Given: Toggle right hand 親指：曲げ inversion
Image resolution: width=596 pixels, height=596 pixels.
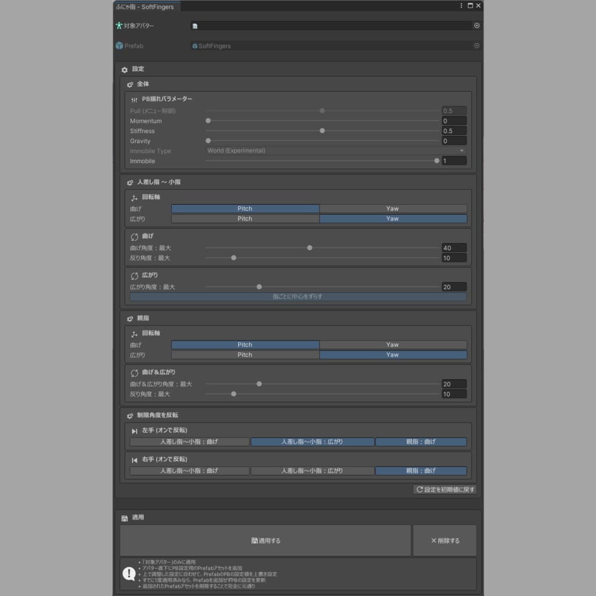Looking at the screenshot, I should tap(420, 471).
